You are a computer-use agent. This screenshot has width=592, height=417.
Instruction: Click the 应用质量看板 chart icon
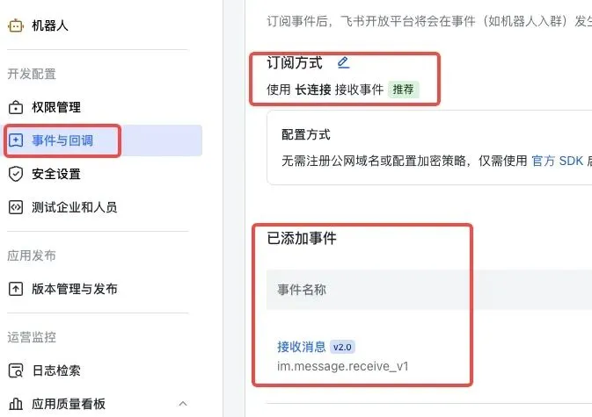coord(15,404)
